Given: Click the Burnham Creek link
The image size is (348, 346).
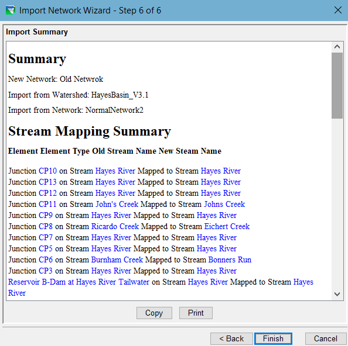Looking at the screenshot, I should 117,259.
